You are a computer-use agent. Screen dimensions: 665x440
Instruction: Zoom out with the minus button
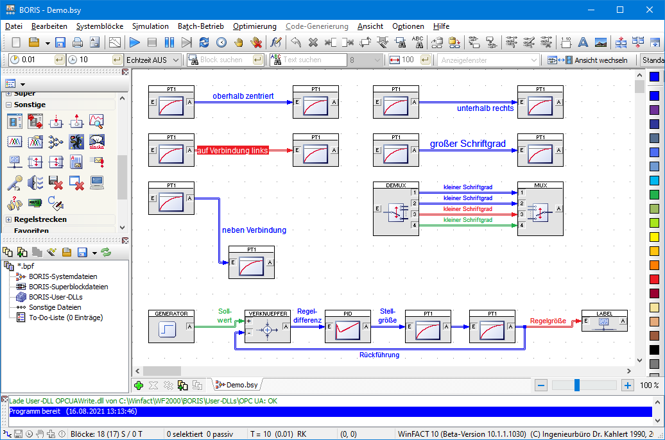(540, 385)
